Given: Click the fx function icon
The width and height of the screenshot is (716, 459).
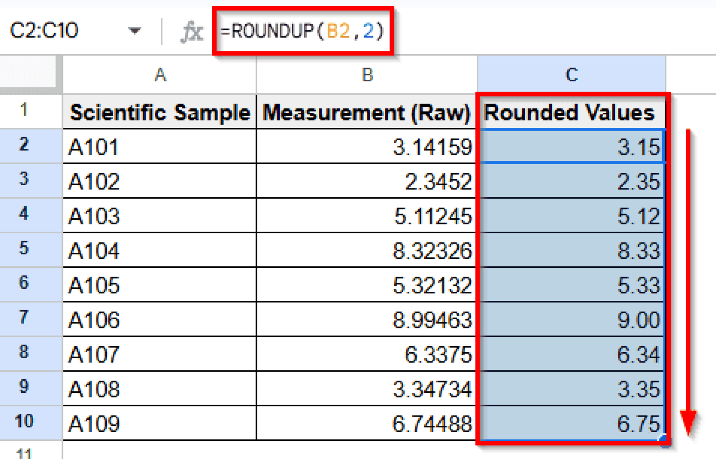Looking at the screenshot, I should (192, 32).
